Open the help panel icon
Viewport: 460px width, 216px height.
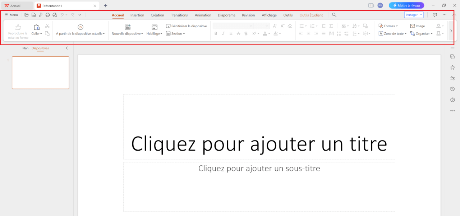[x=452, y=100]
